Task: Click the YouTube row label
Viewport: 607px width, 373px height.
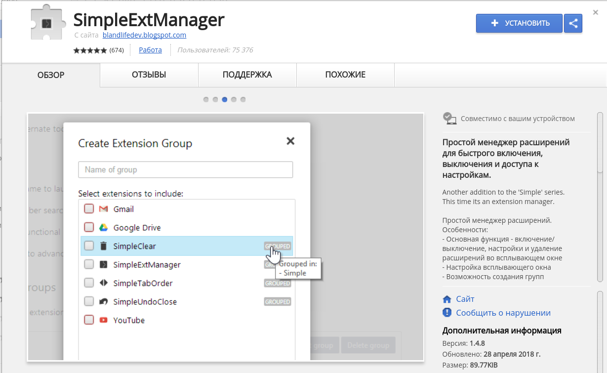Action: [129, 320]
